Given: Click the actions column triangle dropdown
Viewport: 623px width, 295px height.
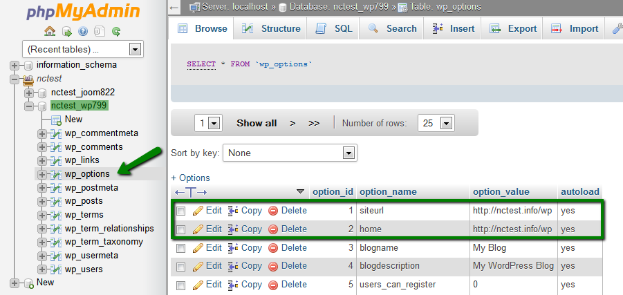Looking at the screenshot, I should click(x=301, y=192).
